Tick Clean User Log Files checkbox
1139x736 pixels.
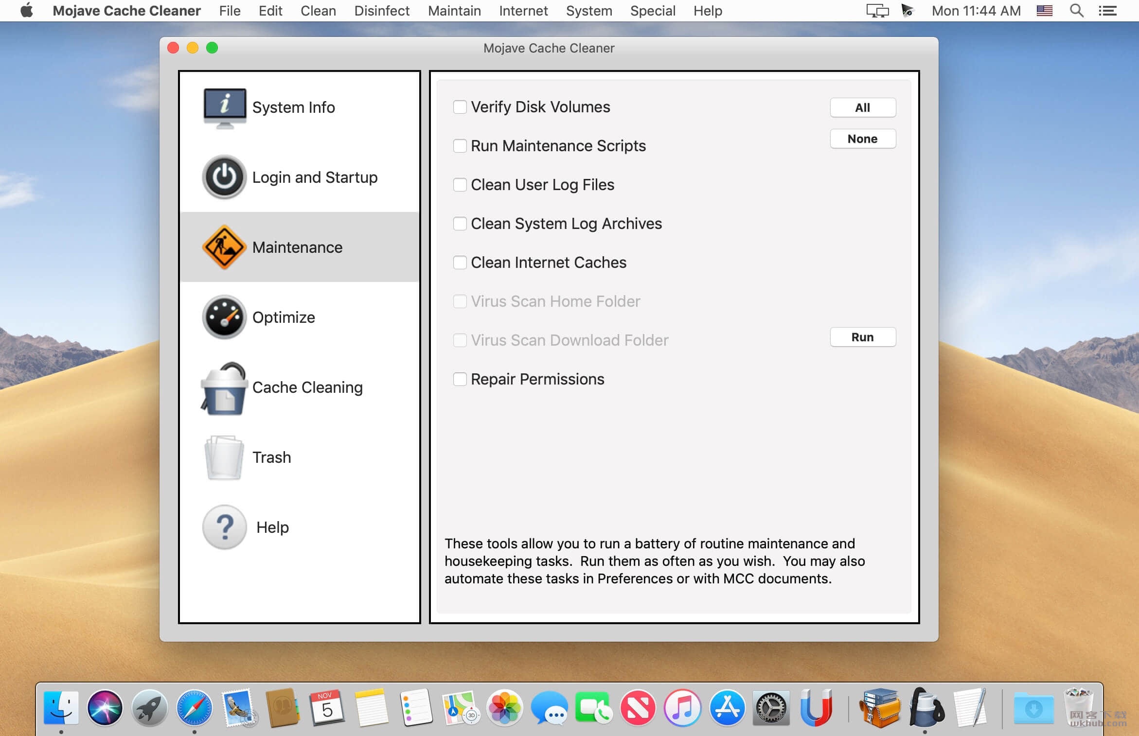pos(460,185)
